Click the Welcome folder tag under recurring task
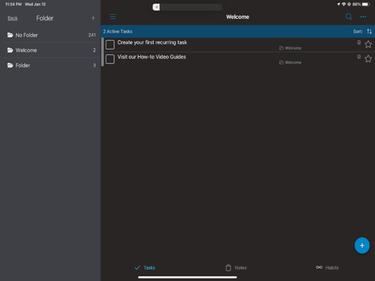This screenshot has height=281, width=375. pyautogui.click(x=290, y=48)
